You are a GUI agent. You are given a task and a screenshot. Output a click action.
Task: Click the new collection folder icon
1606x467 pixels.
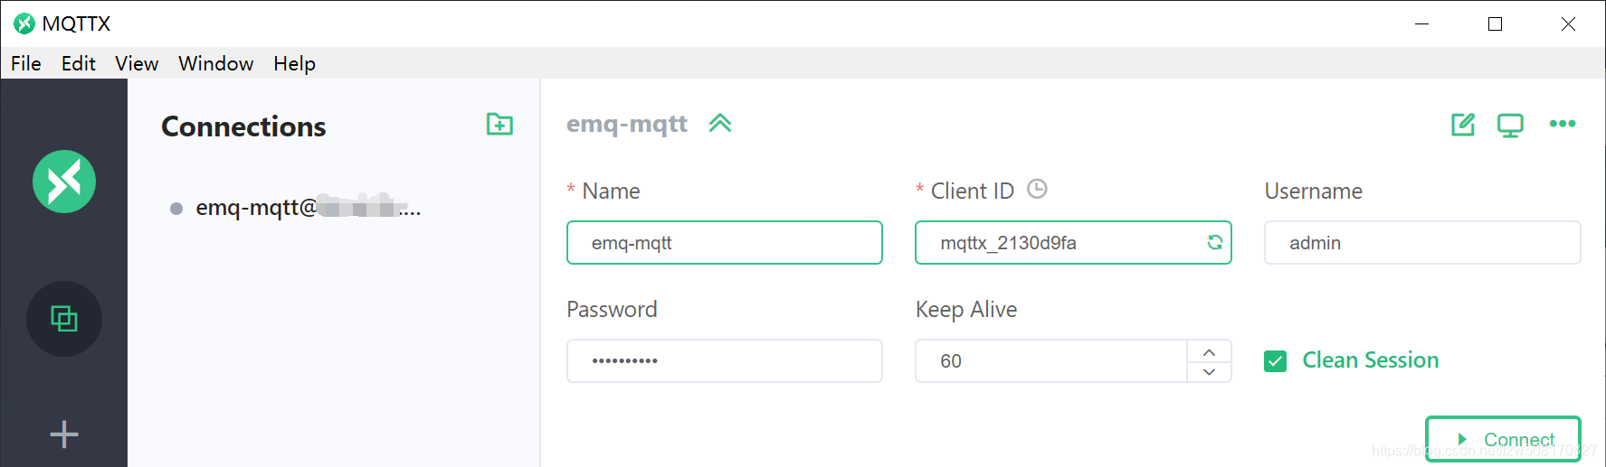(x=499, y=125)
